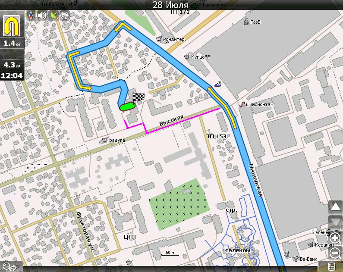The width and height of the screenshot is (343, 272).
Task: Select the радуга shop POI
Action: coord(113,140)
